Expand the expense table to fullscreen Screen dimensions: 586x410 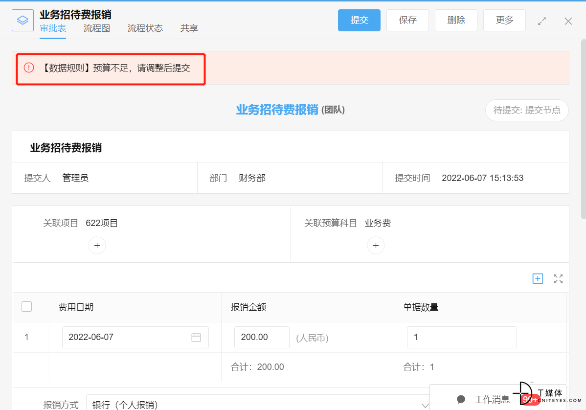pyautogui.click(x=558, y=278)
